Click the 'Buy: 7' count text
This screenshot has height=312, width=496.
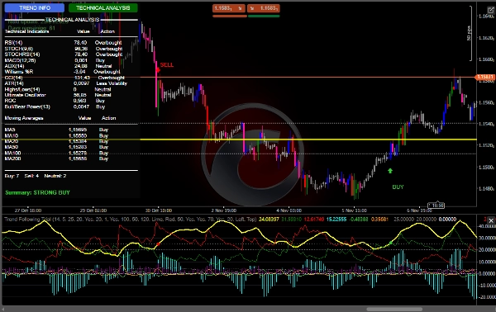click(x=12, y=176)
